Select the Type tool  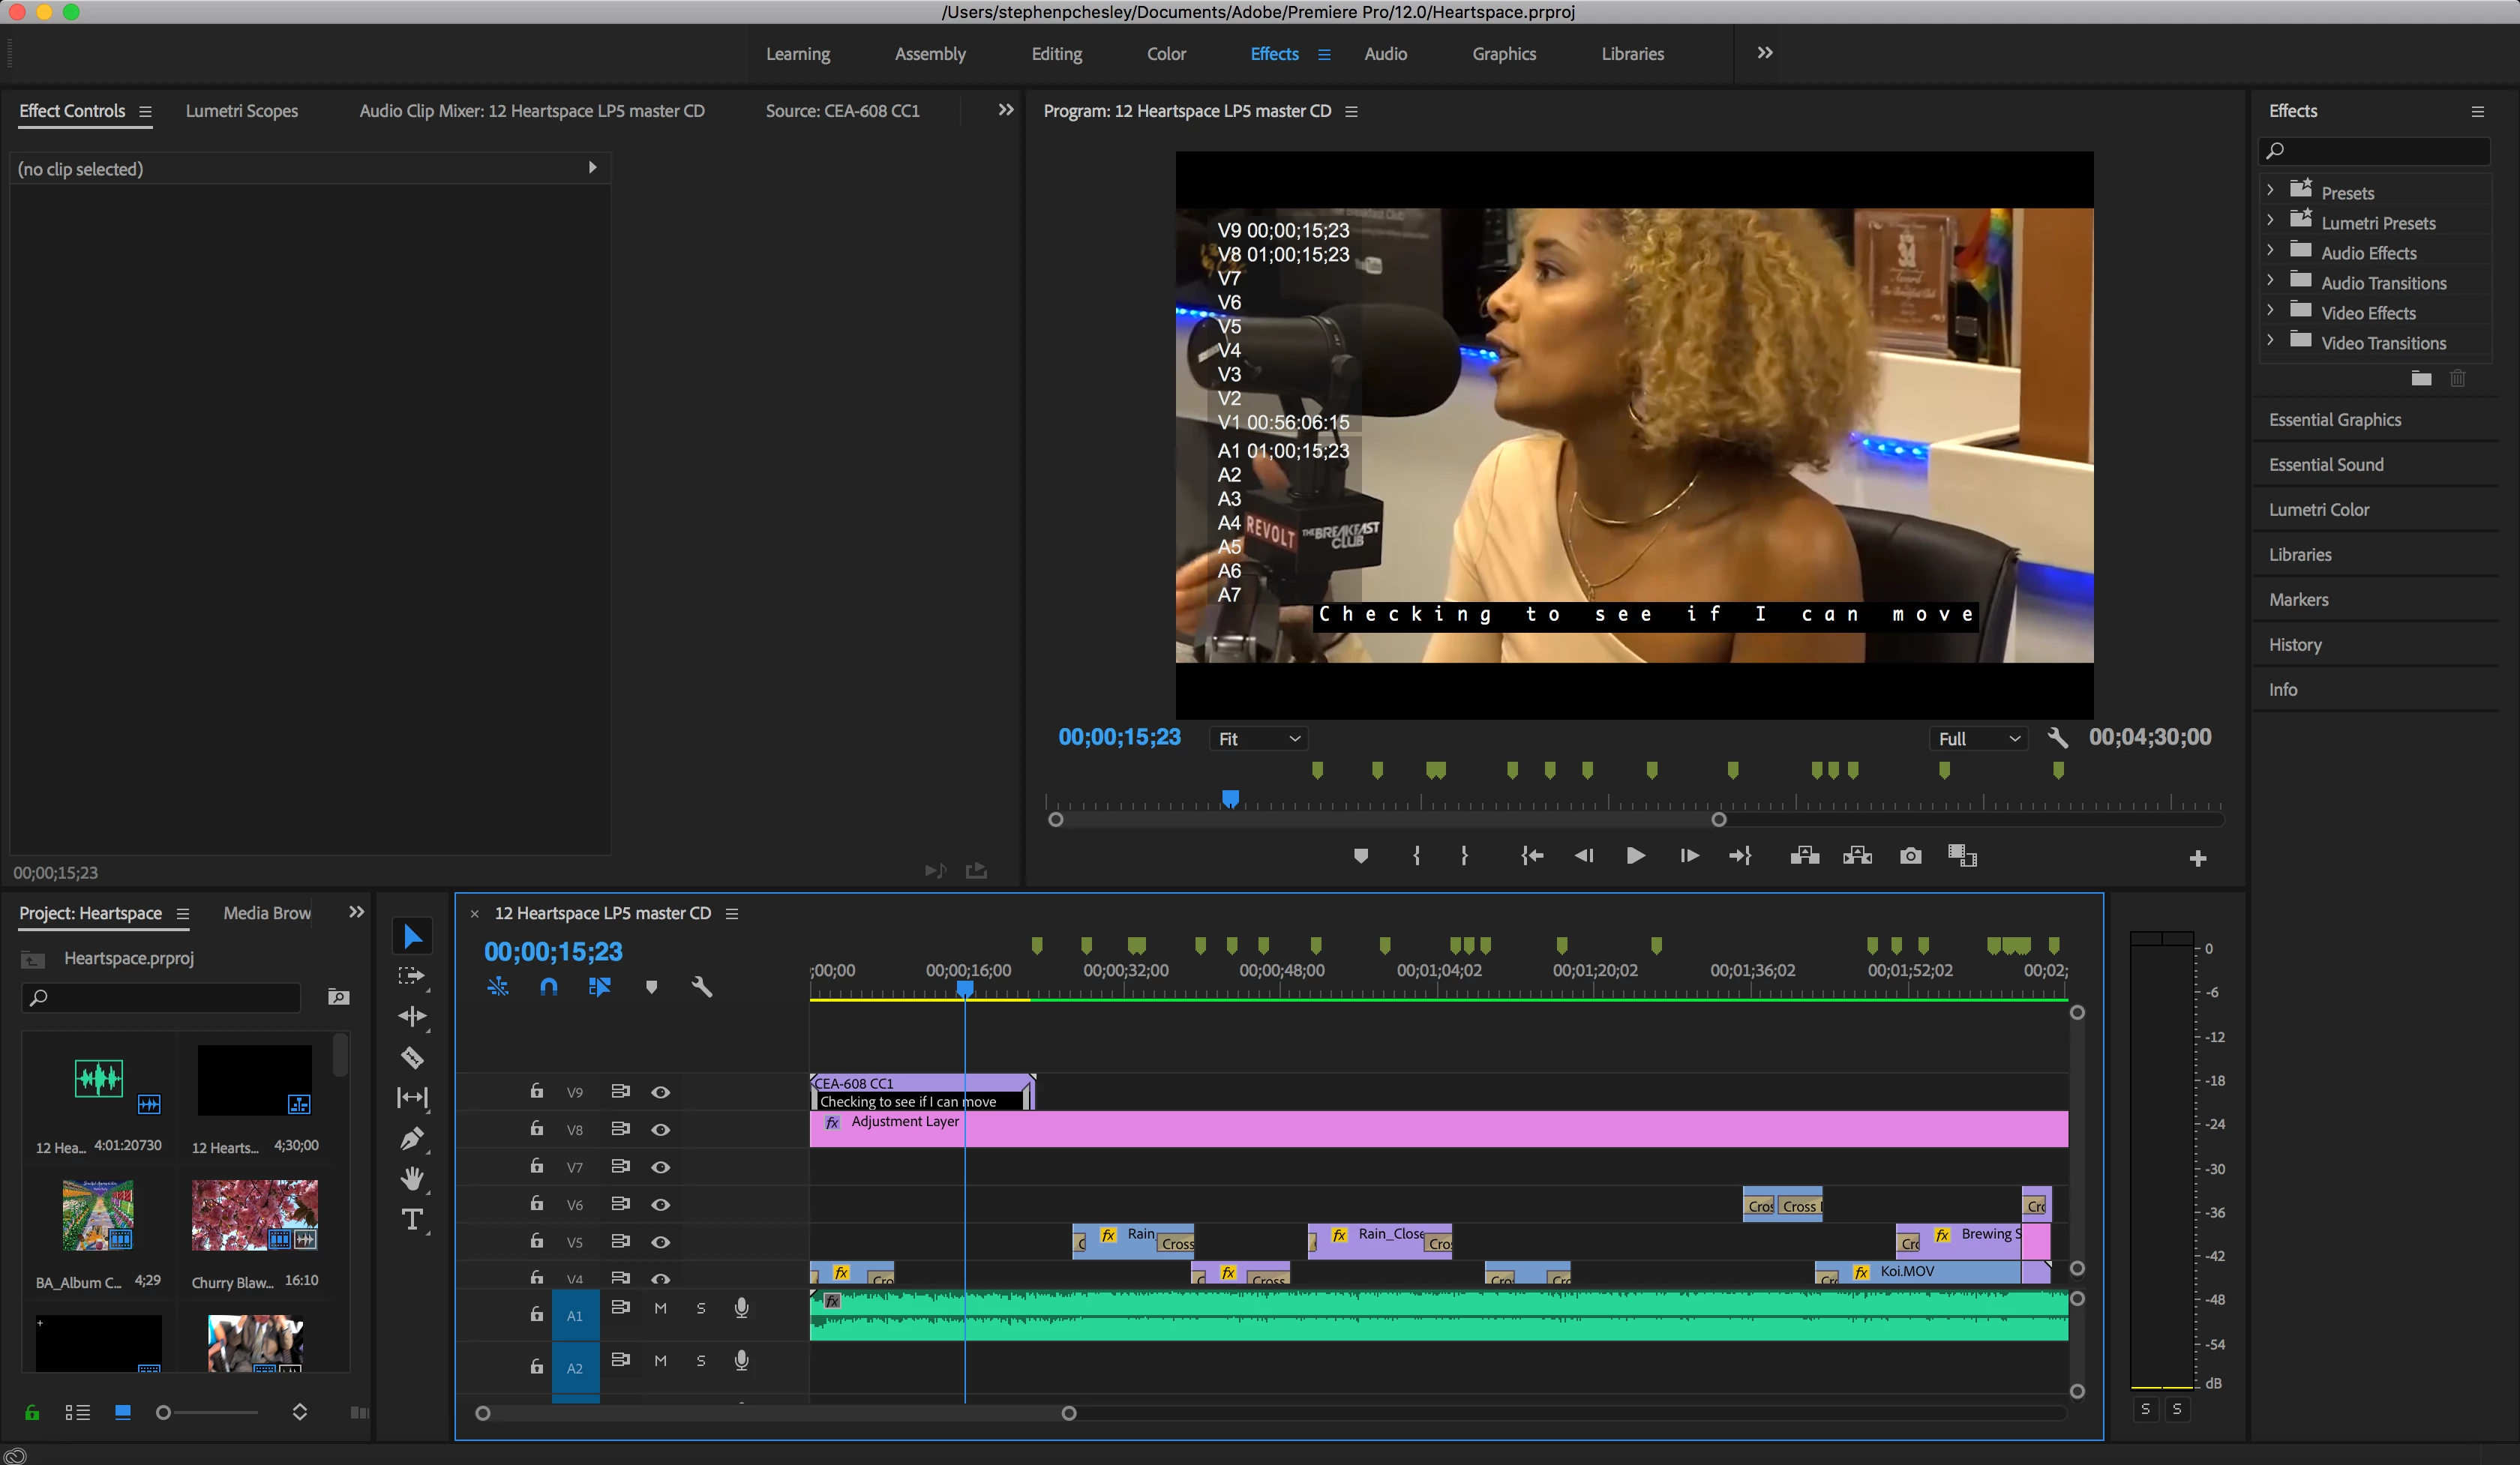click(x=412, y=1220)
